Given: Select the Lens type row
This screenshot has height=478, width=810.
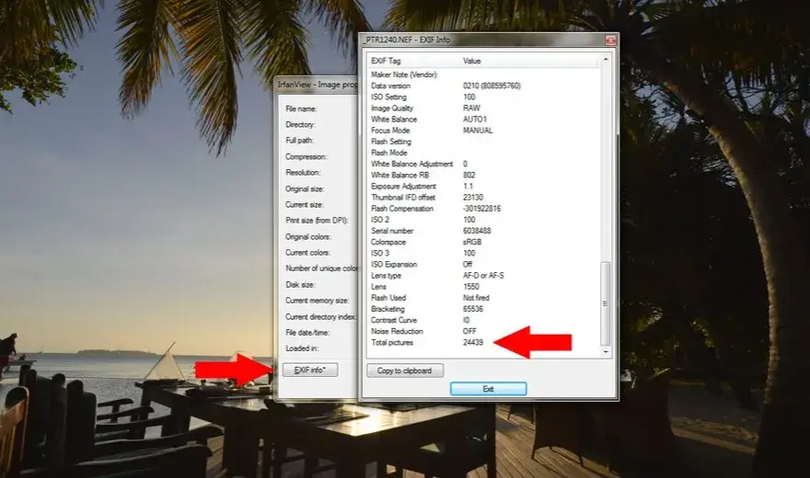Looking at the screenshot, I should 484,276.
